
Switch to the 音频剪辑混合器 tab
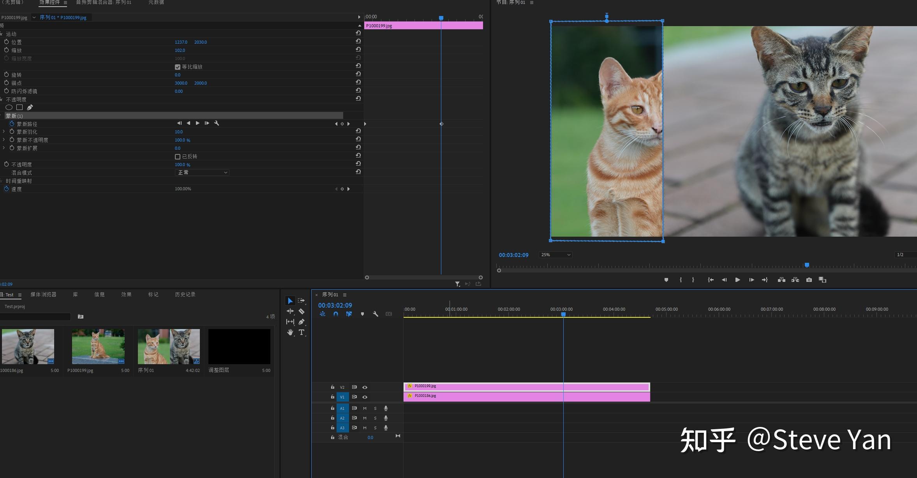coord(104,2)
